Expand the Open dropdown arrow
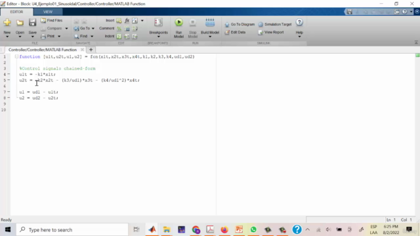Viewport: 420px width, 236px height. tap(20, 37)
